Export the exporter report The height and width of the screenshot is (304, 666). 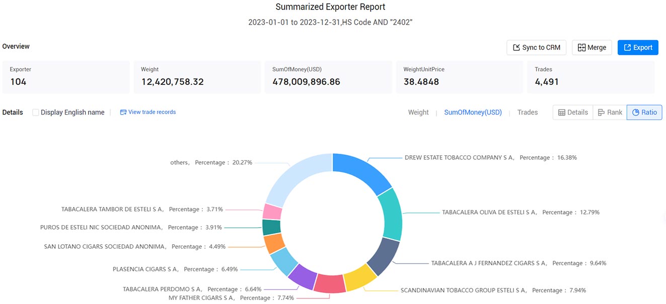tap(638, 47)
